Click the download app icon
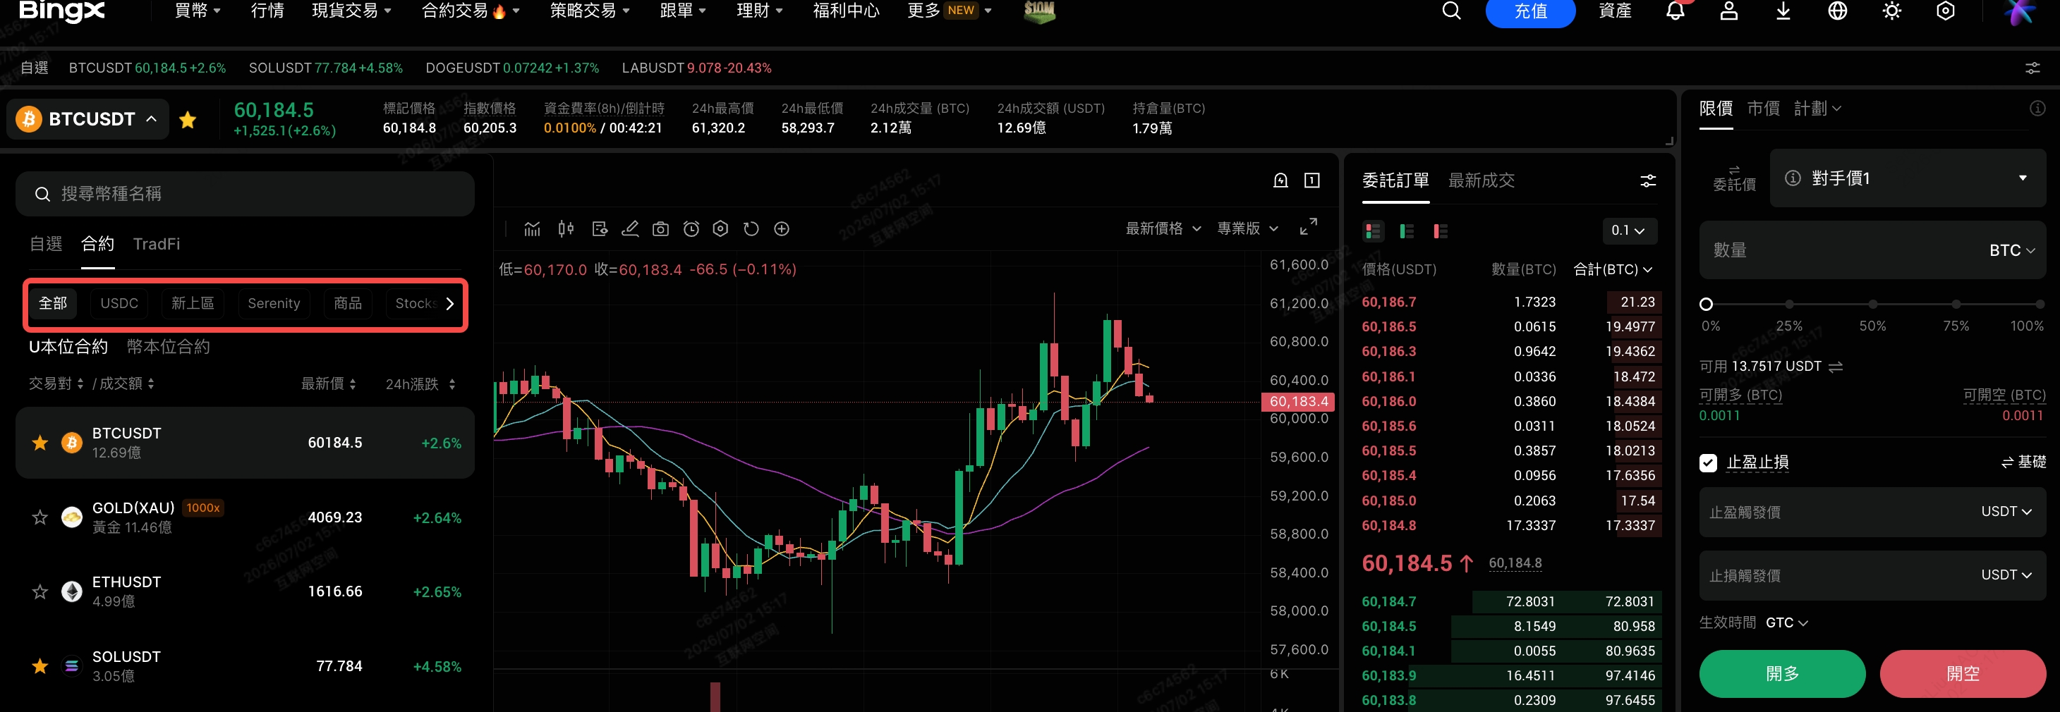2060x712 pixels. (x=1783, y=11)
